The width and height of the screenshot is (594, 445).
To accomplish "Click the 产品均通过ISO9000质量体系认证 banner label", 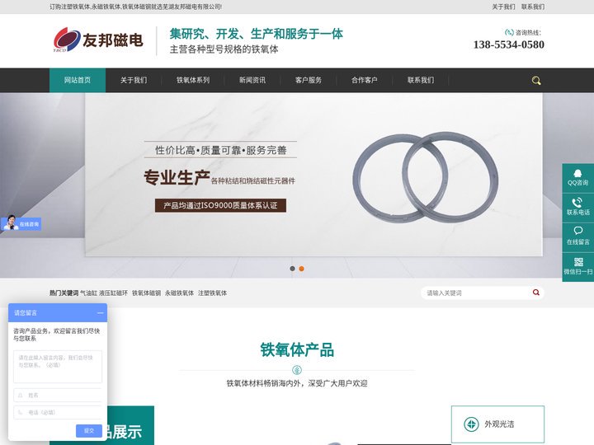I will pyautogui.click(x=220, y=205).
